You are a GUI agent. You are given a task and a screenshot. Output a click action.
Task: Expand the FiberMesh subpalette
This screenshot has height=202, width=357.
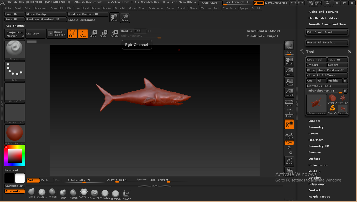316,140
